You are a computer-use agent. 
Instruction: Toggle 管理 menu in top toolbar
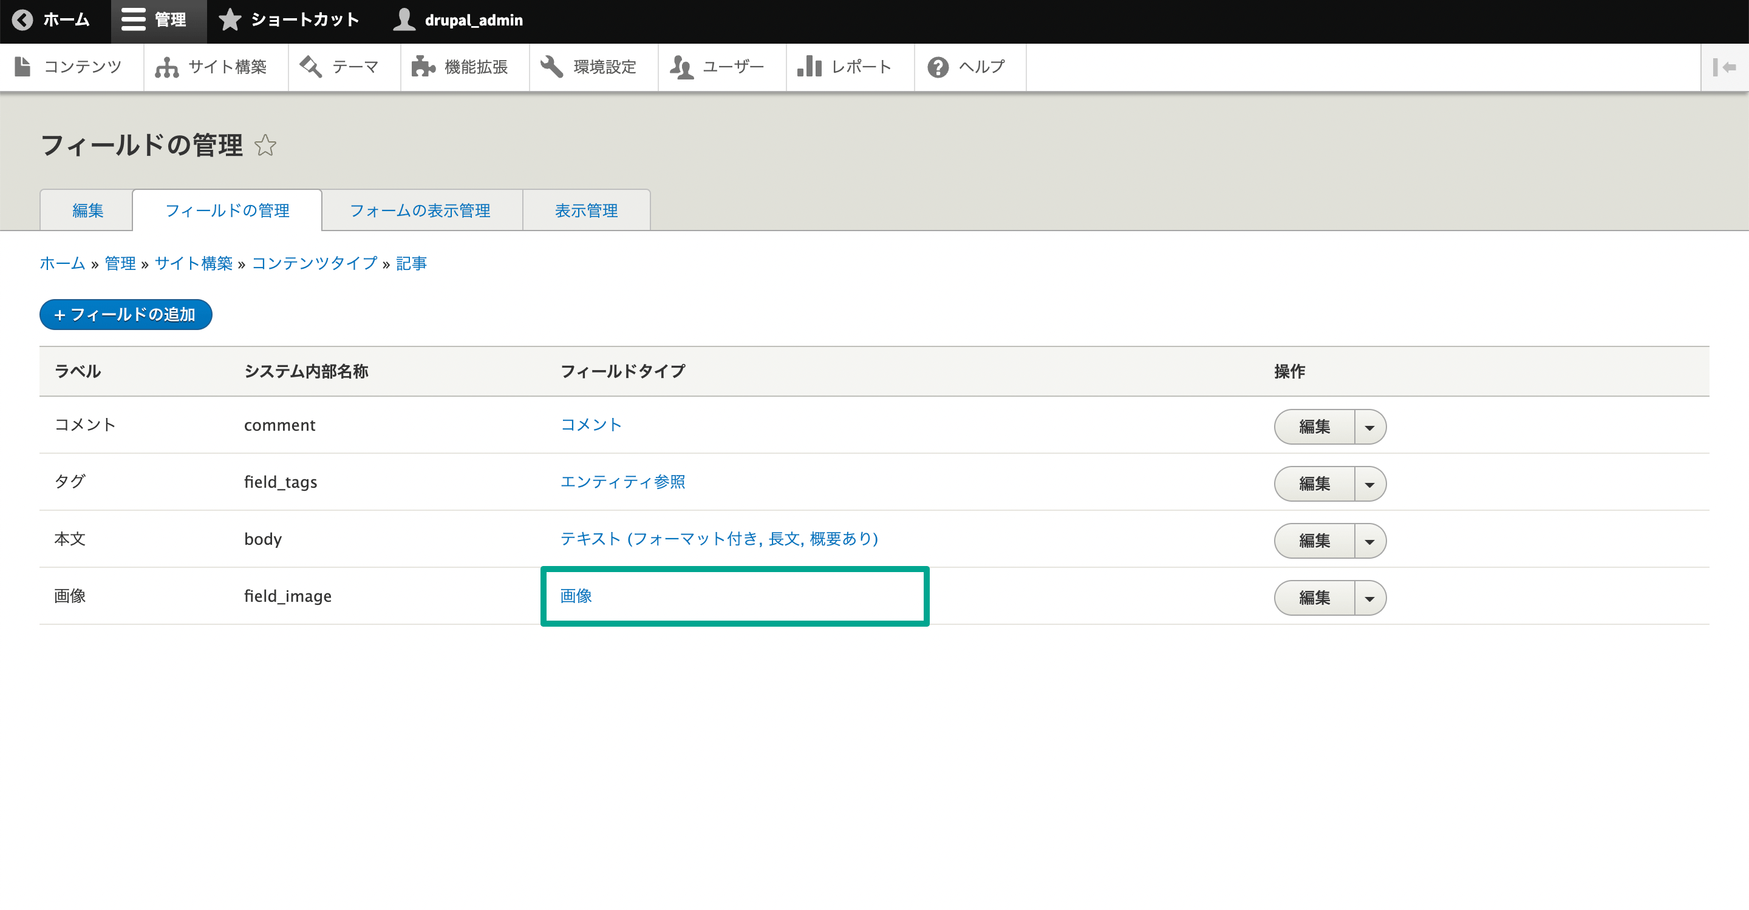[x=158, y=21]
